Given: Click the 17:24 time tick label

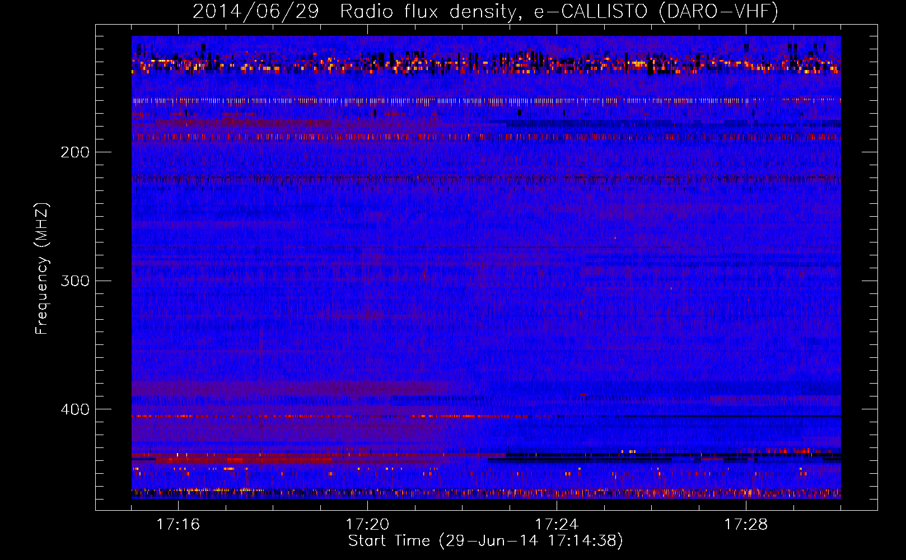Looking at the screenshot, I should point(557,524).
